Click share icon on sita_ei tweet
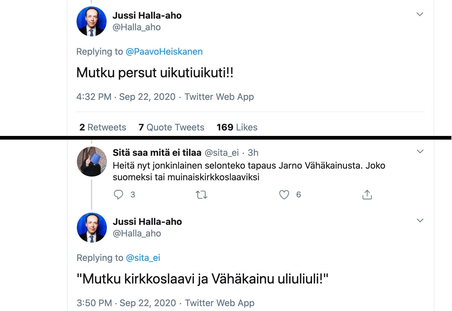The height and width of the screenshot is (311, 452). pos(367,195)
